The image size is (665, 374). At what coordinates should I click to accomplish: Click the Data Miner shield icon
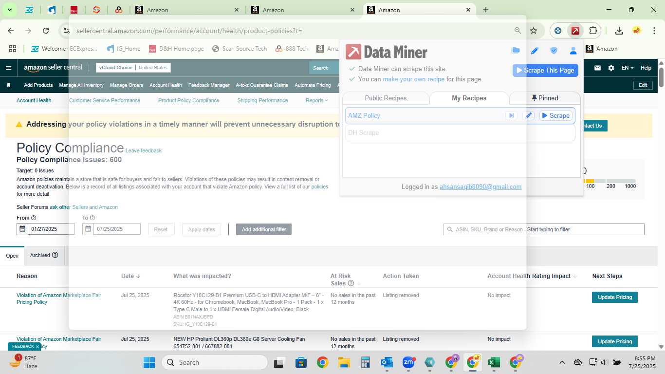[554, 50]
